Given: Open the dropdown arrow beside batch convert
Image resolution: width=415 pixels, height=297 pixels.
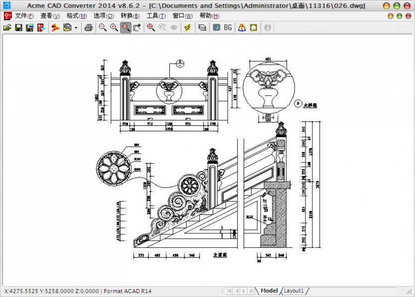Looking at the screenshot, I should pos(76,27).
